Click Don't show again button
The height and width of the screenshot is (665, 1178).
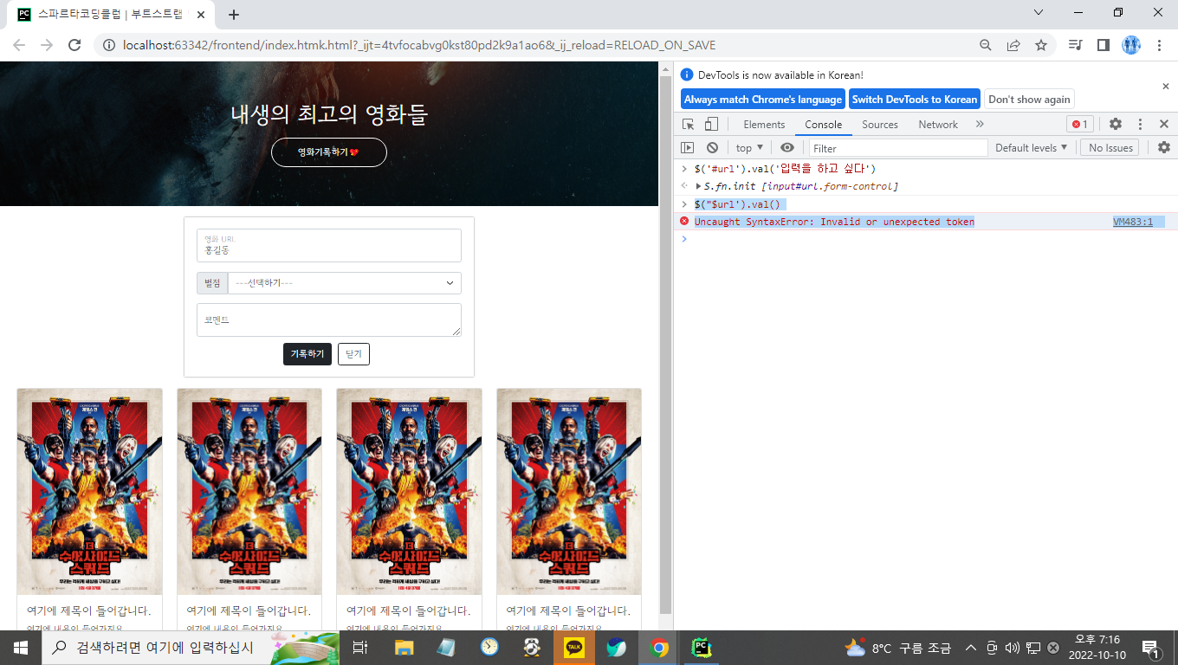pyautogui.click(x=1029, y=100)
